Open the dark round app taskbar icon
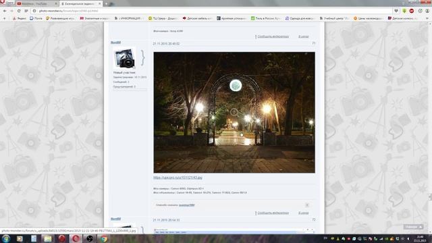This screenshot has width=432, height=243. (x=90, y=238)
